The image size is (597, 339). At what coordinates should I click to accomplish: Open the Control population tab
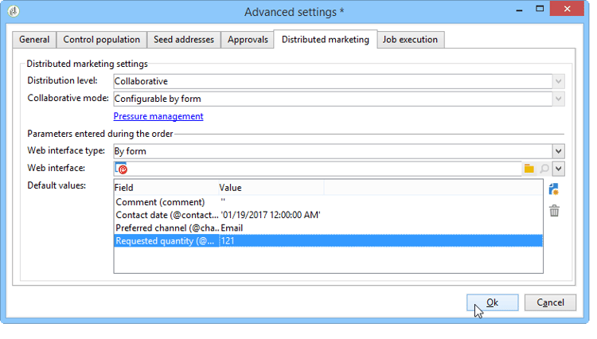click(101, 40)
